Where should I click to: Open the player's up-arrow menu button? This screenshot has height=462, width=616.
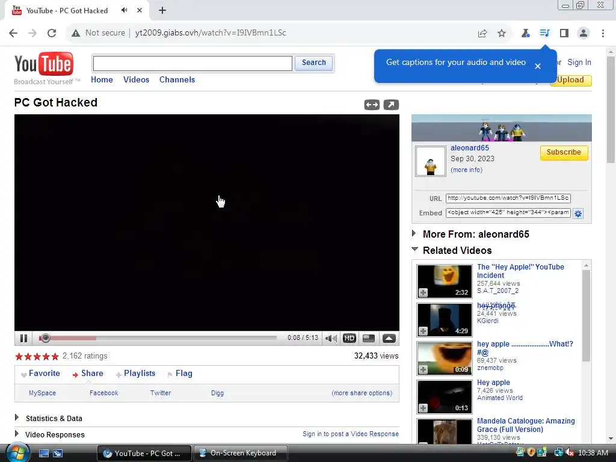(x=389, y=338)
